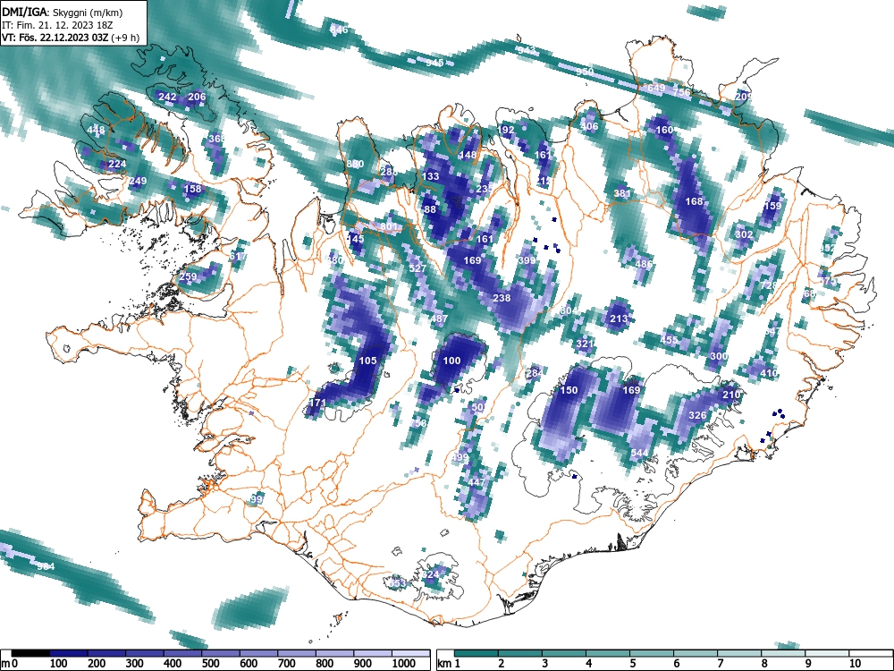Screen dimensions: 894x671
Task: Click the visibility value 353 near the south coast
Action: [397, 583]
